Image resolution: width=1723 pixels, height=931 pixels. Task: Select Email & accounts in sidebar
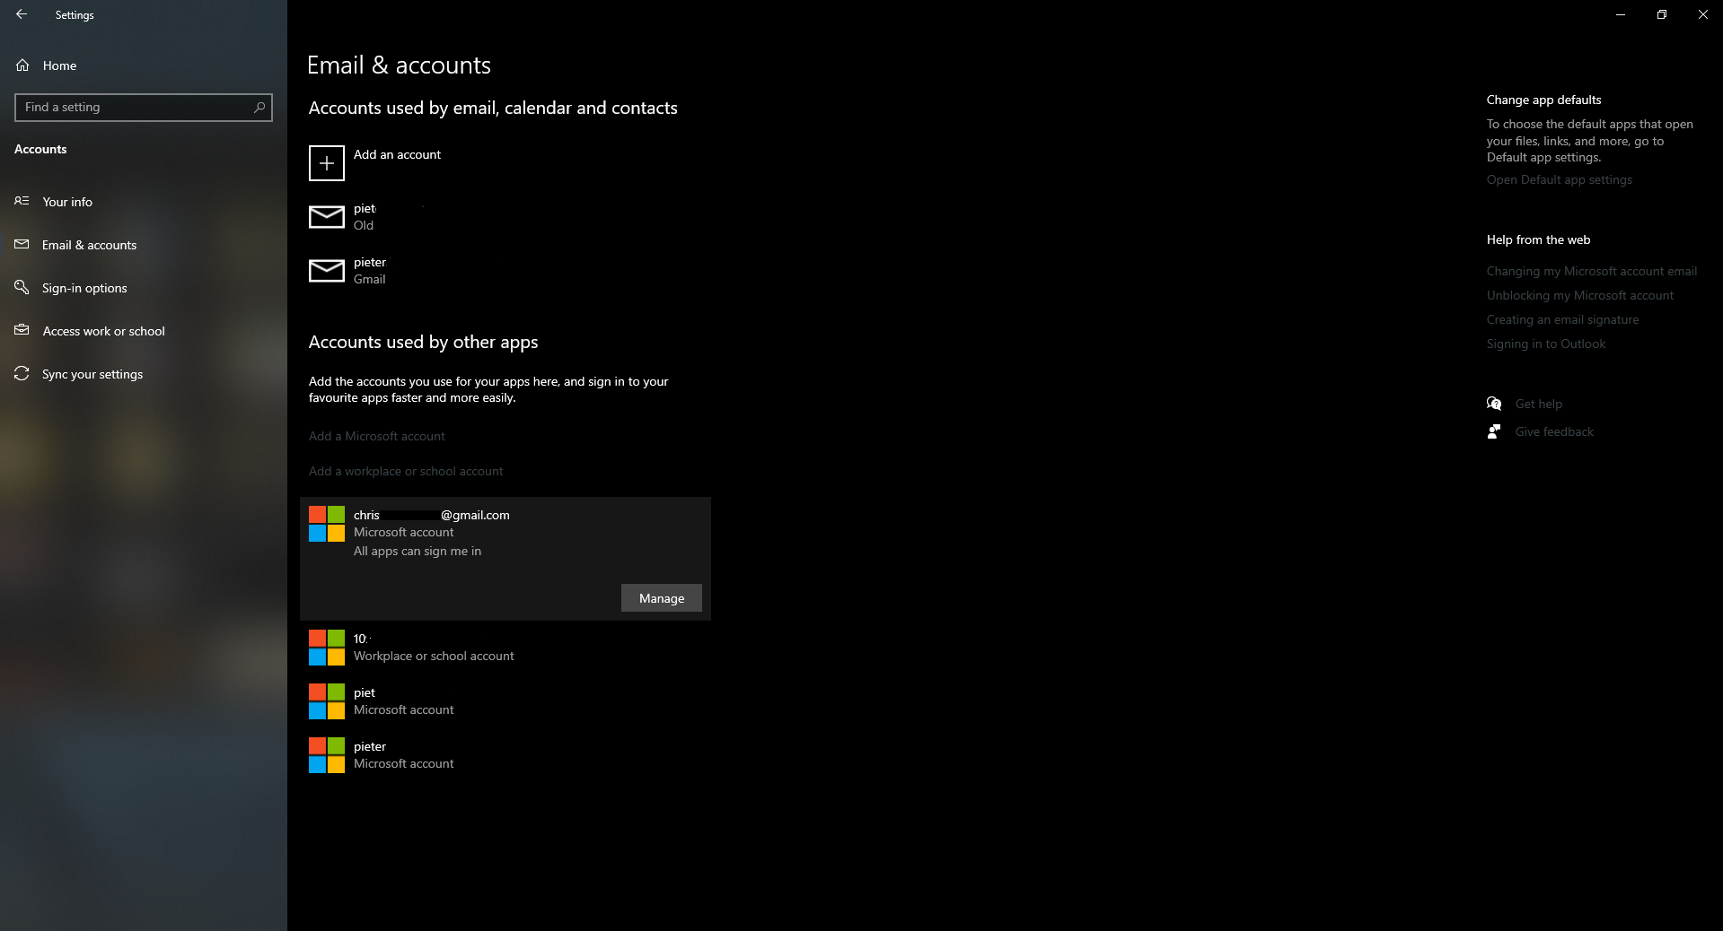[x=144, y=245]
